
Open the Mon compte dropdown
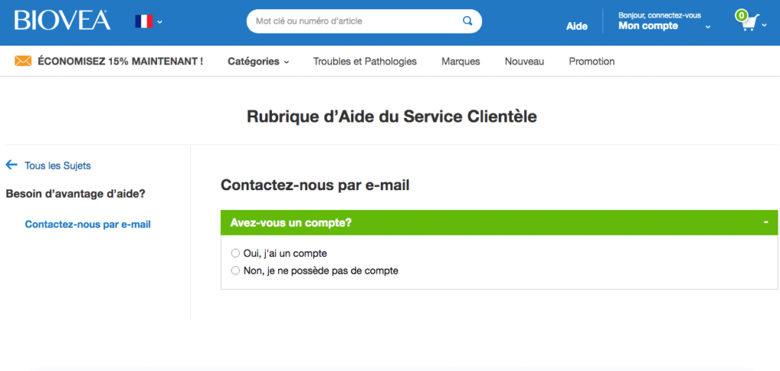[664, 22]
